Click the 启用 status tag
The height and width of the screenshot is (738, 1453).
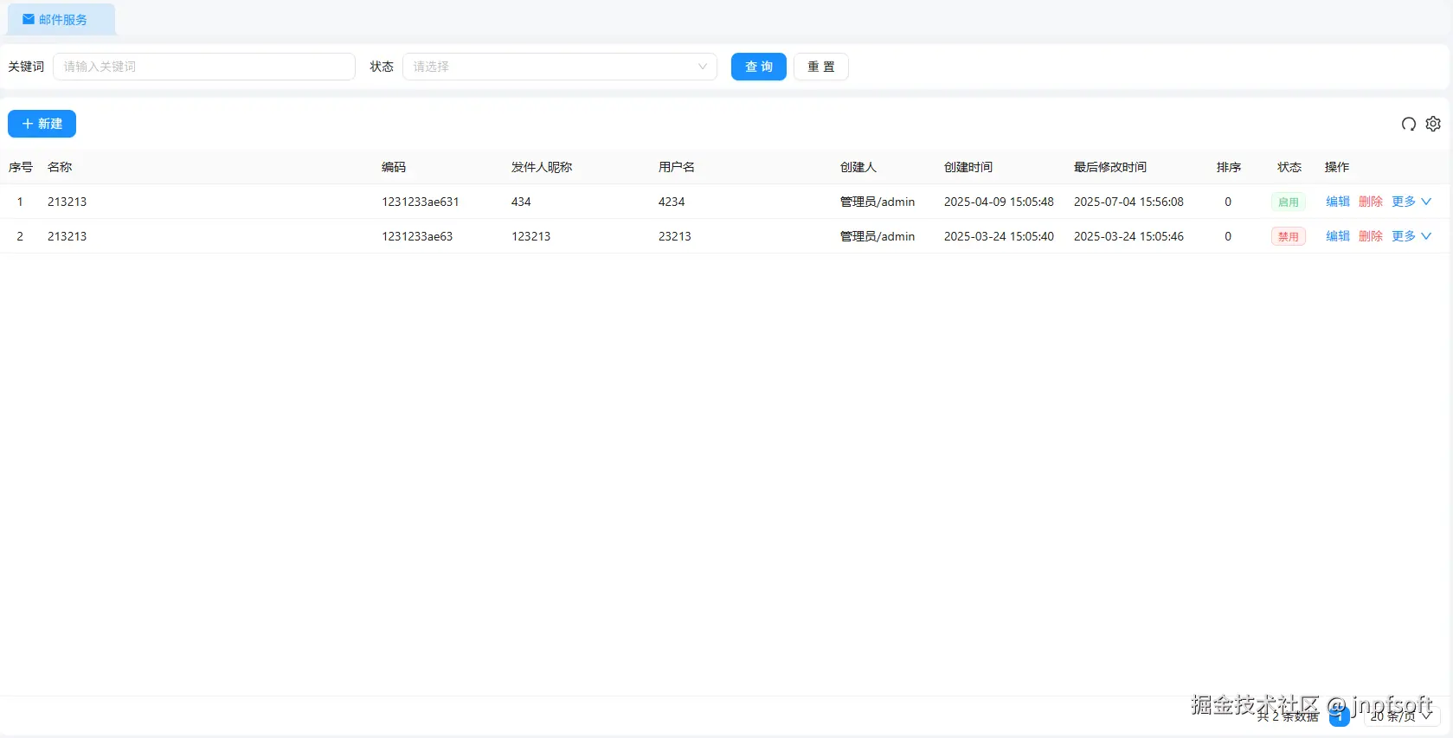coord(1289,202)
